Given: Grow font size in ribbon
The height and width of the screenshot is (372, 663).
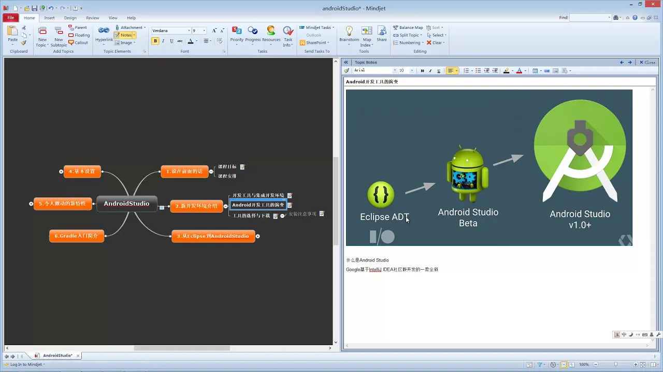Looking at the screenshot, I should [x=214, y=30].
